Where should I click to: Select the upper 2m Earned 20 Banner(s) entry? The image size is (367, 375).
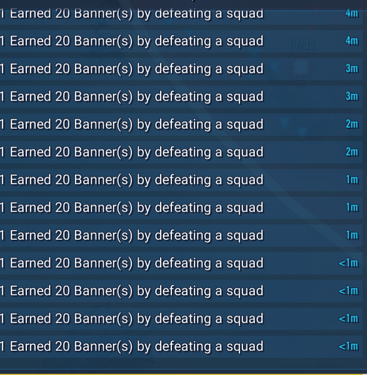click(181, 124)
